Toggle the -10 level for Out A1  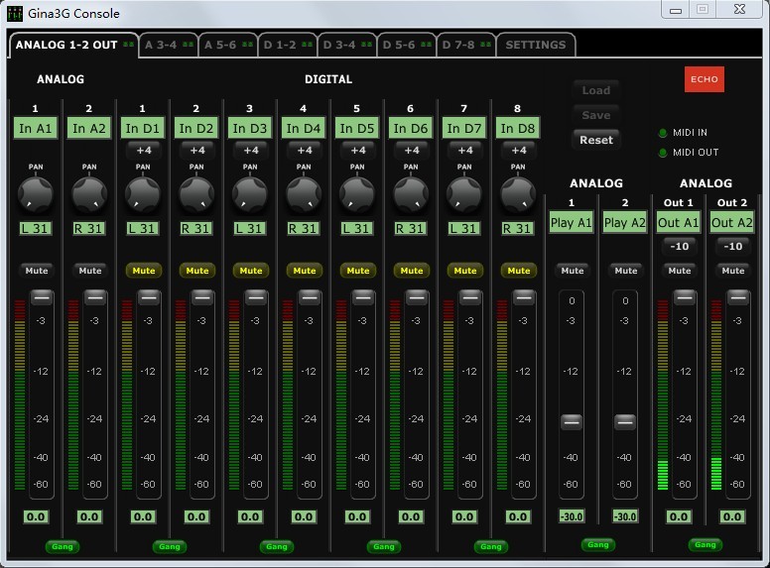679,246
